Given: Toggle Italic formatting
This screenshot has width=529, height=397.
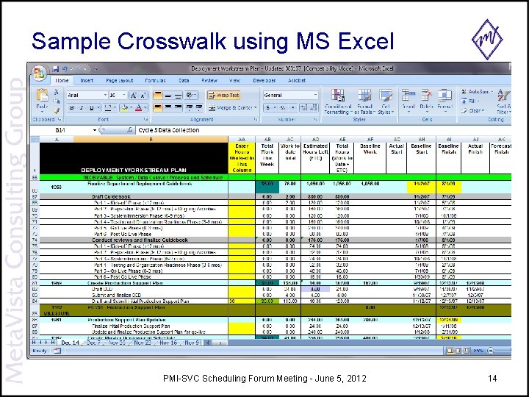Looking at the screenshot, I should click(81, 107).
